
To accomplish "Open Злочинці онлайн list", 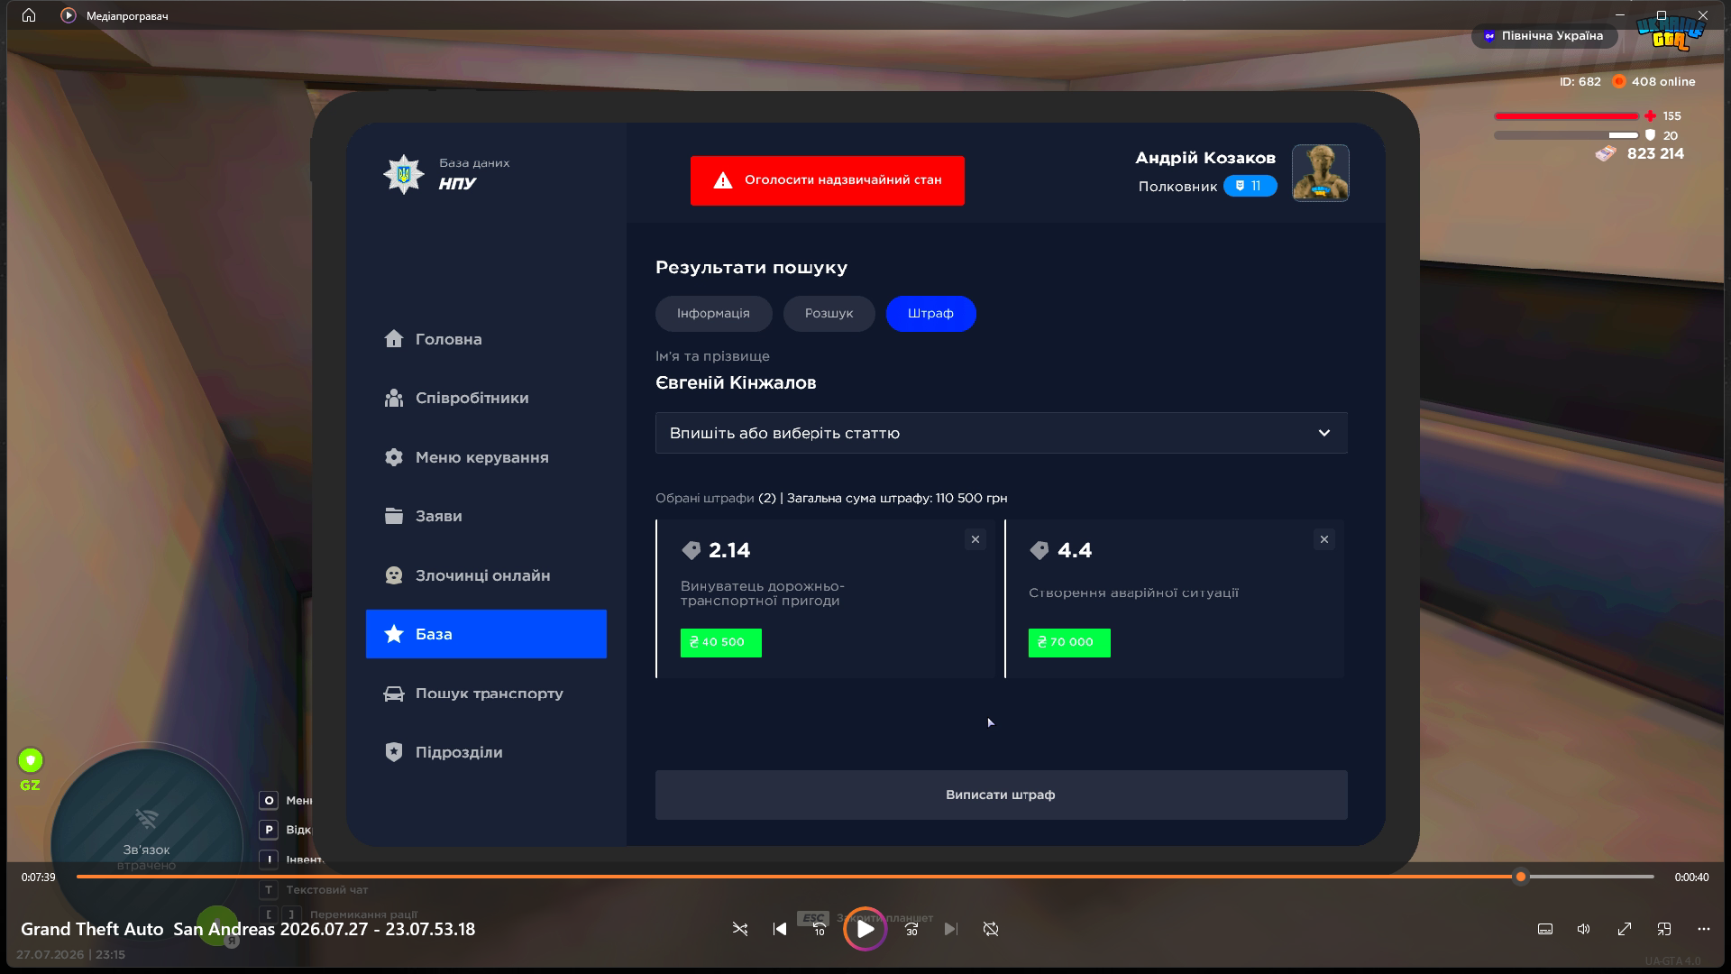I will coord(468,575).
